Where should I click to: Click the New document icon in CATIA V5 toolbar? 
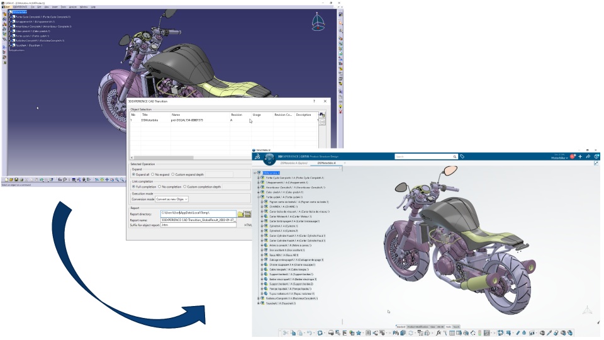click(x=6, y=179)
